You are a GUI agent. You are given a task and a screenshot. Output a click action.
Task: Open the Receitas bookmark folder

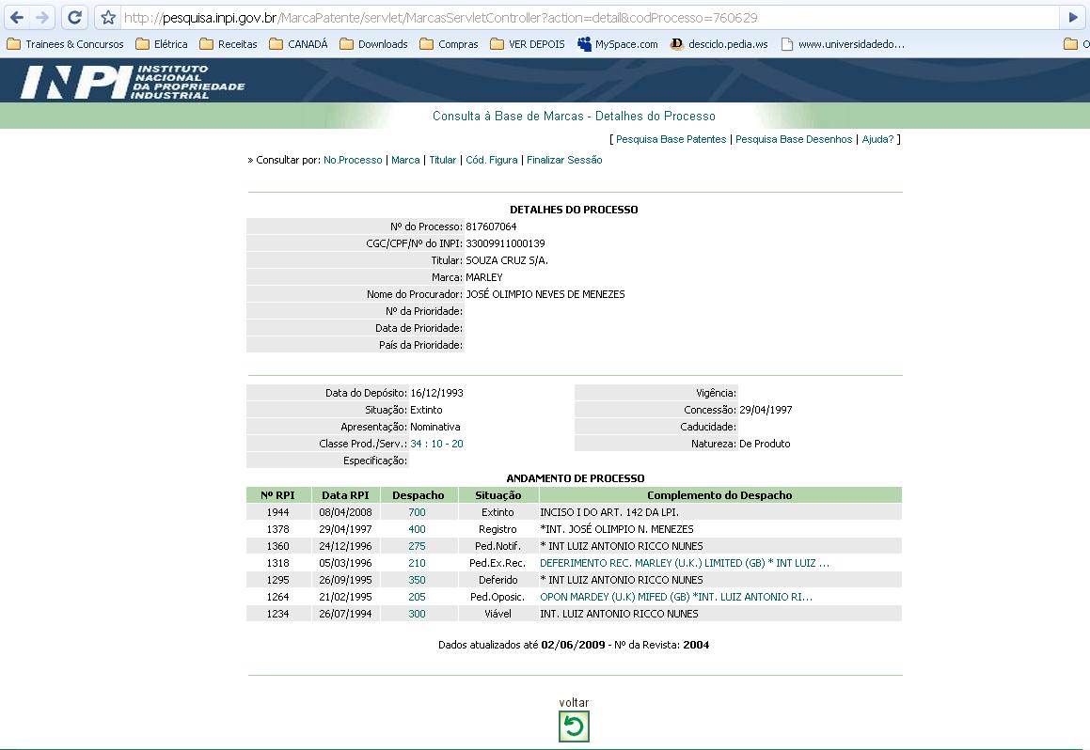(x=228, y=44)
